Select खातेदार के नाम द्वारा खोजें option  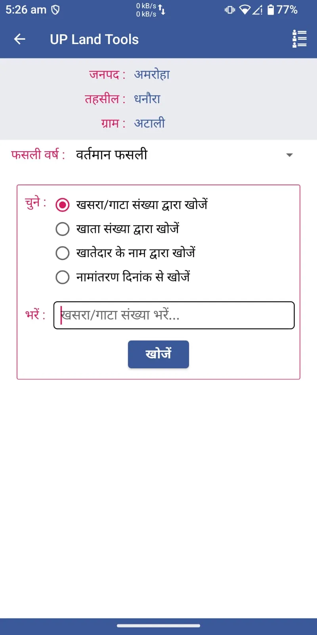click(63, 253)
